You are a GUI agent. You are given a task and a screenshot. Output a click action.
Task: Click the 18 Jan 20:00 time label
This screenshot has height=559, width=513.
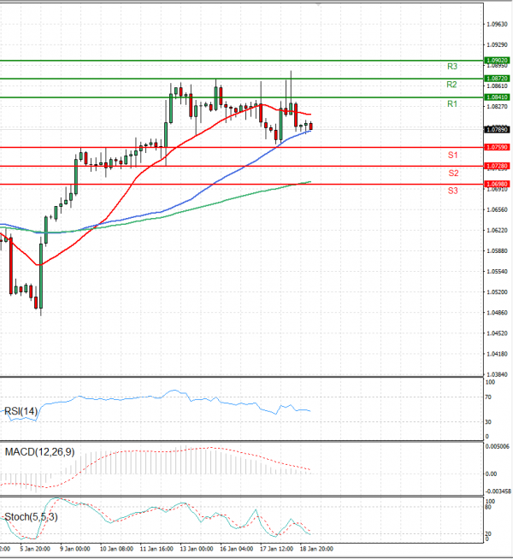(316, 549)
